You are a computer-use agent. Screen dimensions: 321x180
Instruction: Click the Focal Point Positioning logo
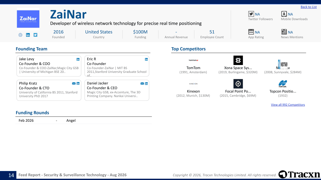tap(238, 84)
